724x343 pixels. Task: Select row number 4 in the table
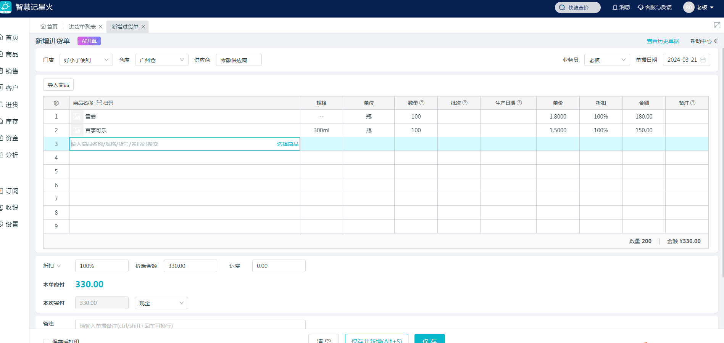click(56, 158)
